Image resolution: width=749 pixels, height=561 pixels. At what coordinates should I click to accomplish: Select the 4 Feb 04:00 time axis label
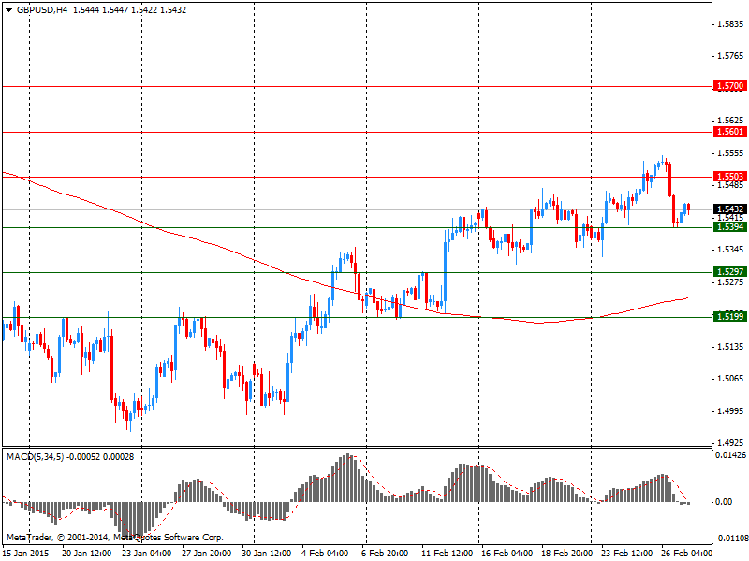coord(325,554)
